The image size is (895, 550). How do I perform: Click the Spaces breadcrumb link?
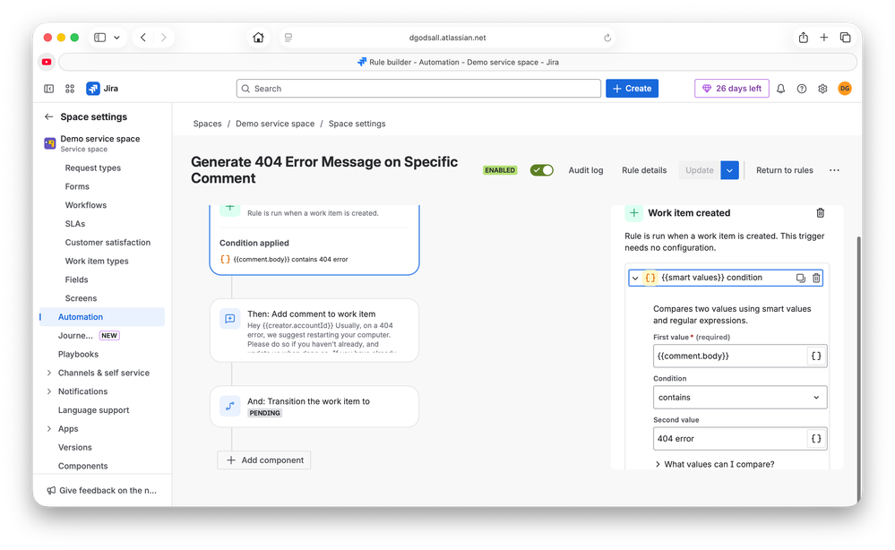(207, 124)
